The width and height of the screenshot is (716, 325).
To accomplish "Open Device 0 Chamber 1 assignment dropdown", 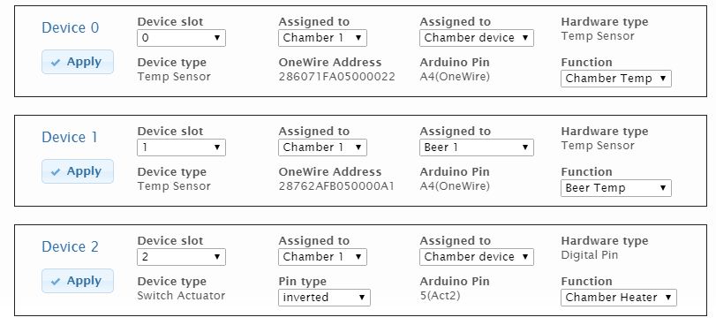I will tap(322, 38).
